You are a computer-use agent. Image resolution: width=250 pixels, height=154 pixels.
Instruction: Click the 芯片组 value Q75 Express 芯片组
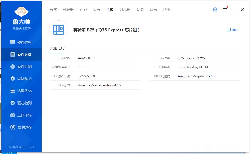[191, 58]
